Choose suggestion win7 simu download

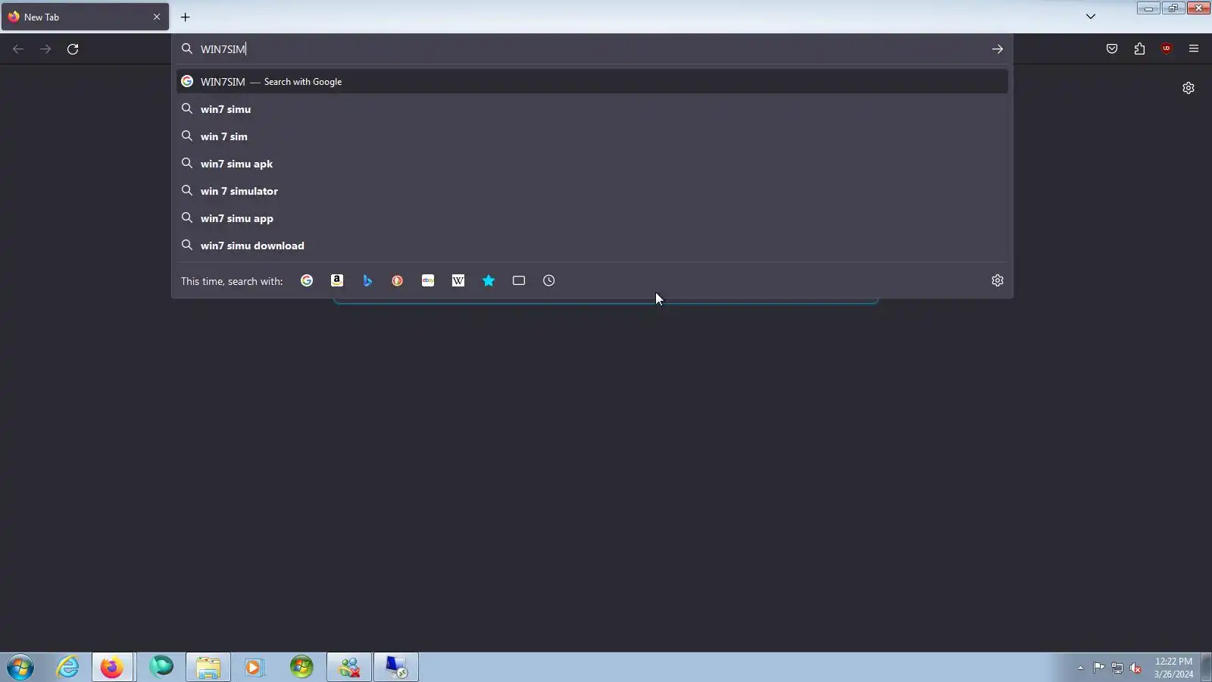click(x=592, y=246)
